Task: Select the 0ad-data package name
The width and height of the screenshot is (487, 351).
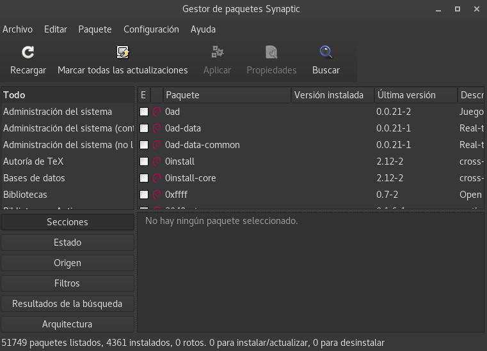Action: (x=183, y=128)
